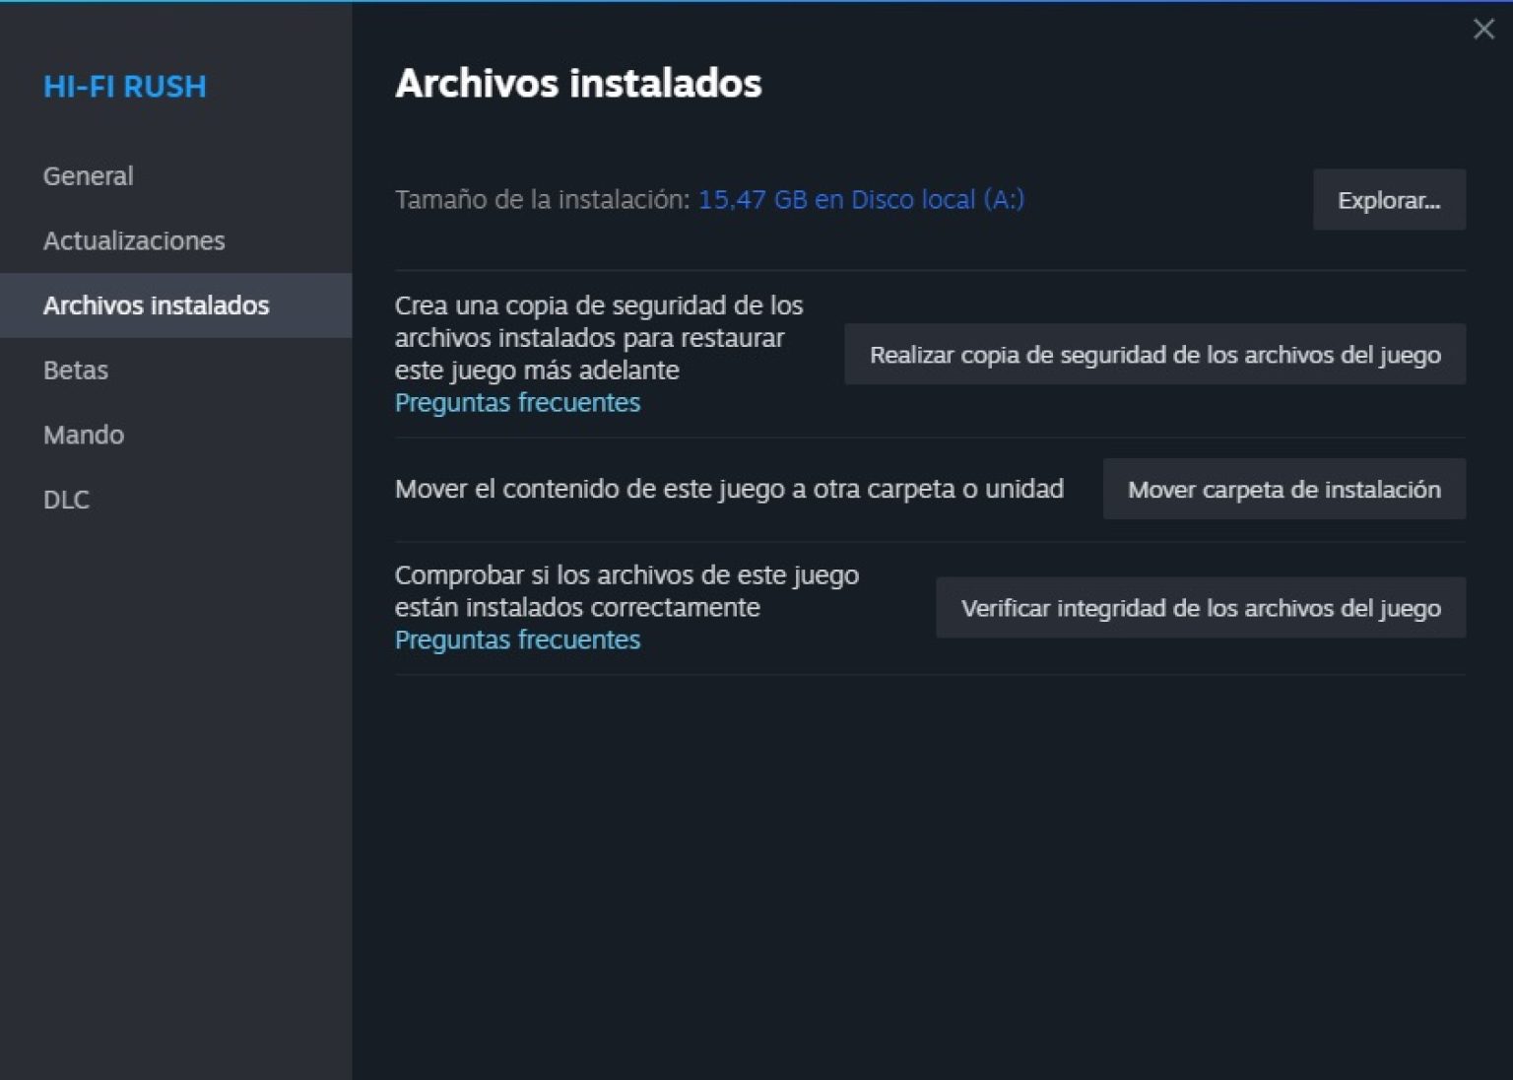
Task: Click the Betas sidebar entry
Action: pyautogui.click(x=75, y=371)
